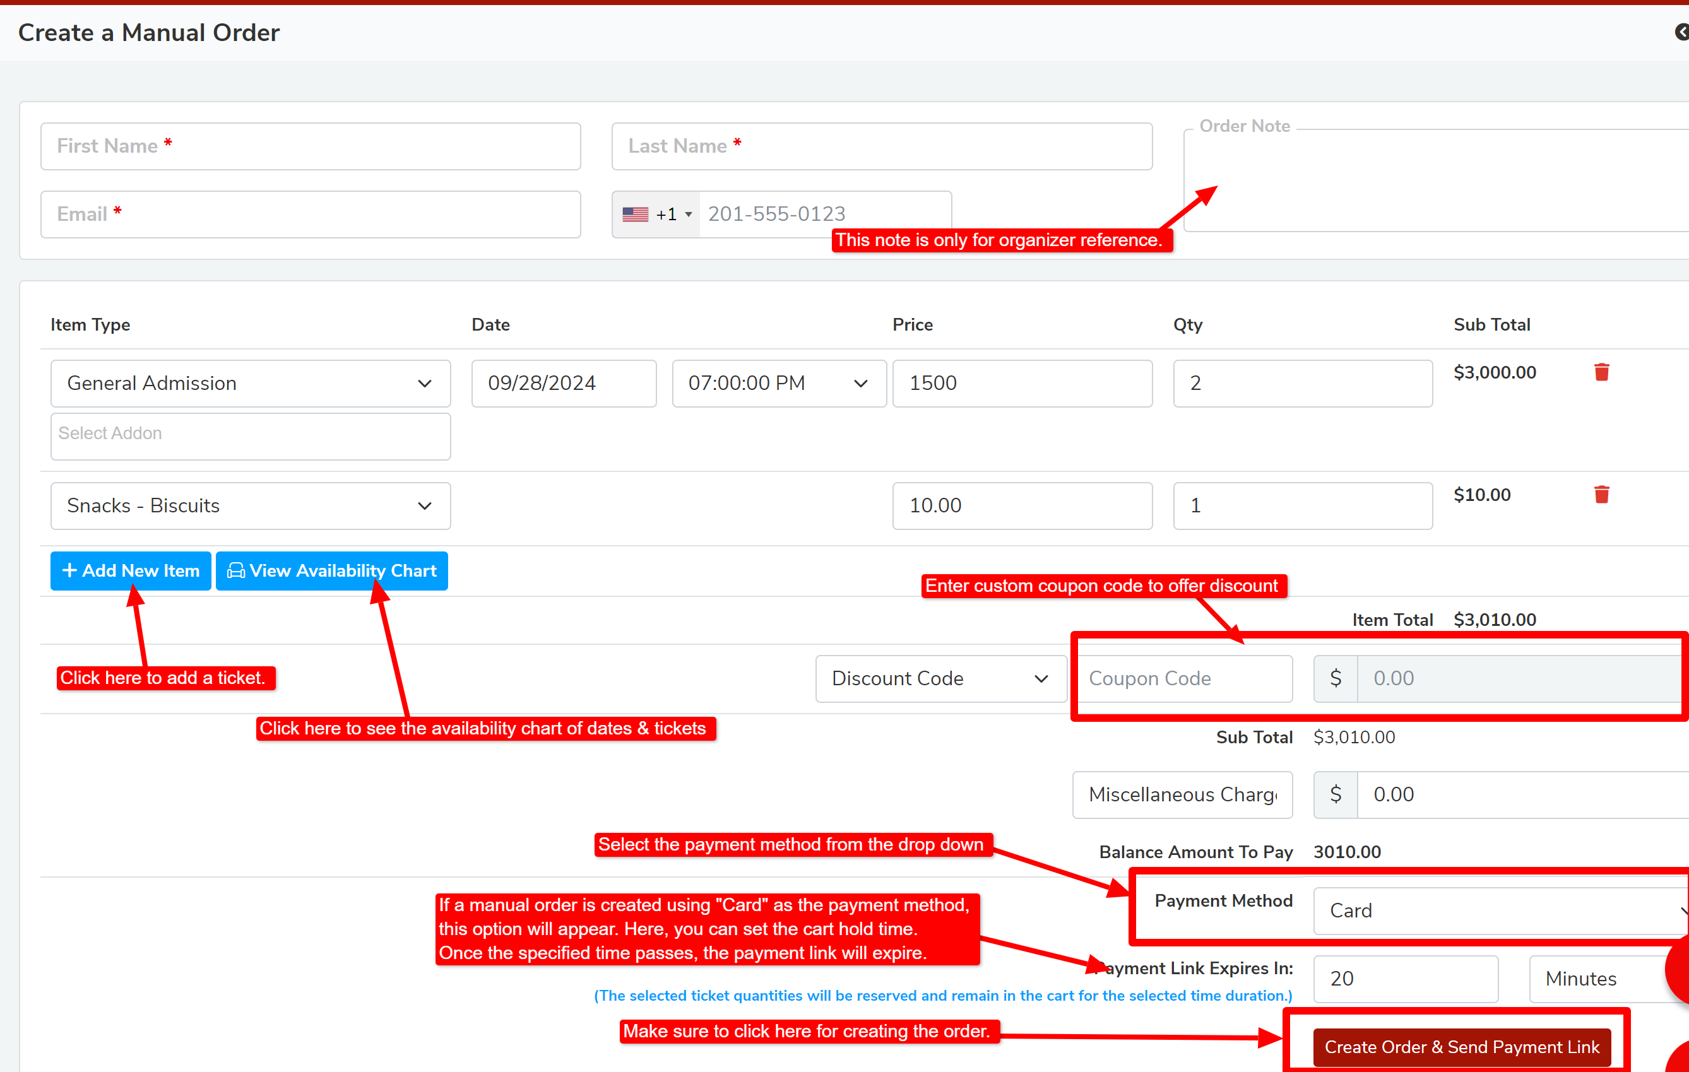
Task: Open the Card payment method dropdown
Action: [1501, 910]
